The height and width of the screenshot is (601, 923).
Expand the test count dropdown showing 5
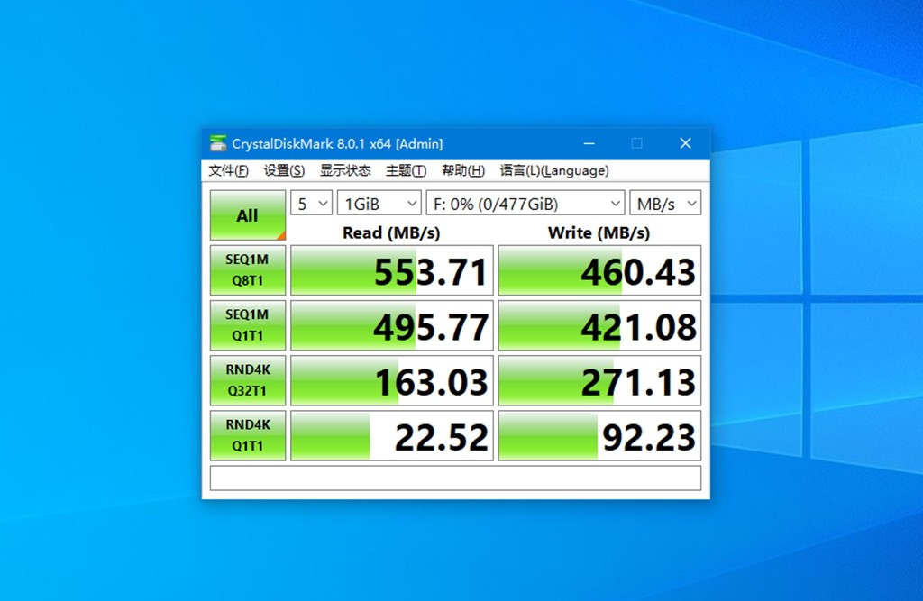coord(311,203)
